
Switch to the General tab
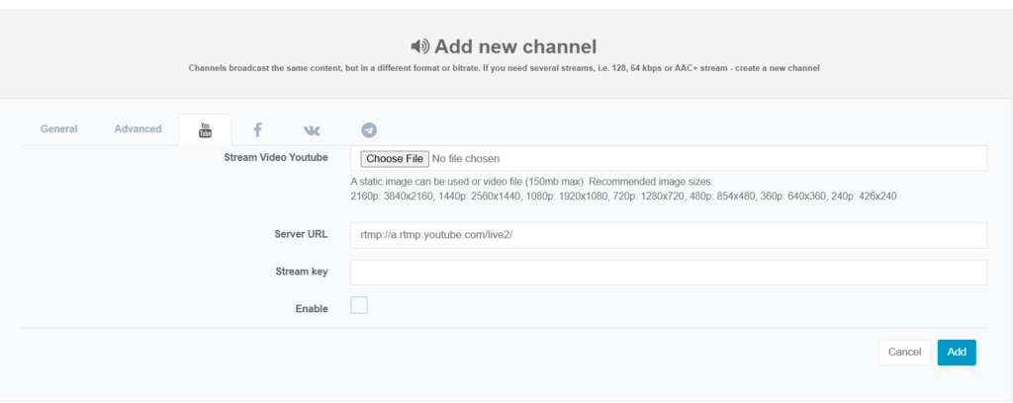(59, 129)
